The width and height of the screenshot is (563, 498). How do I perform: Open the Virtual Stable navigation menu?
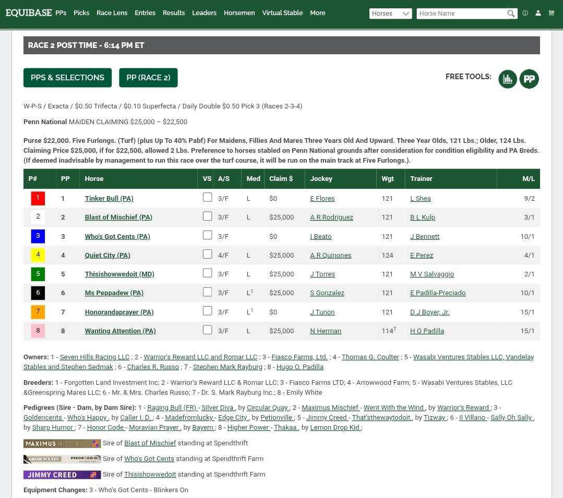(282, 13)
